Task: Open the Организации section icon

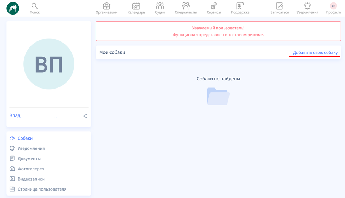Action: click(106, 6)
